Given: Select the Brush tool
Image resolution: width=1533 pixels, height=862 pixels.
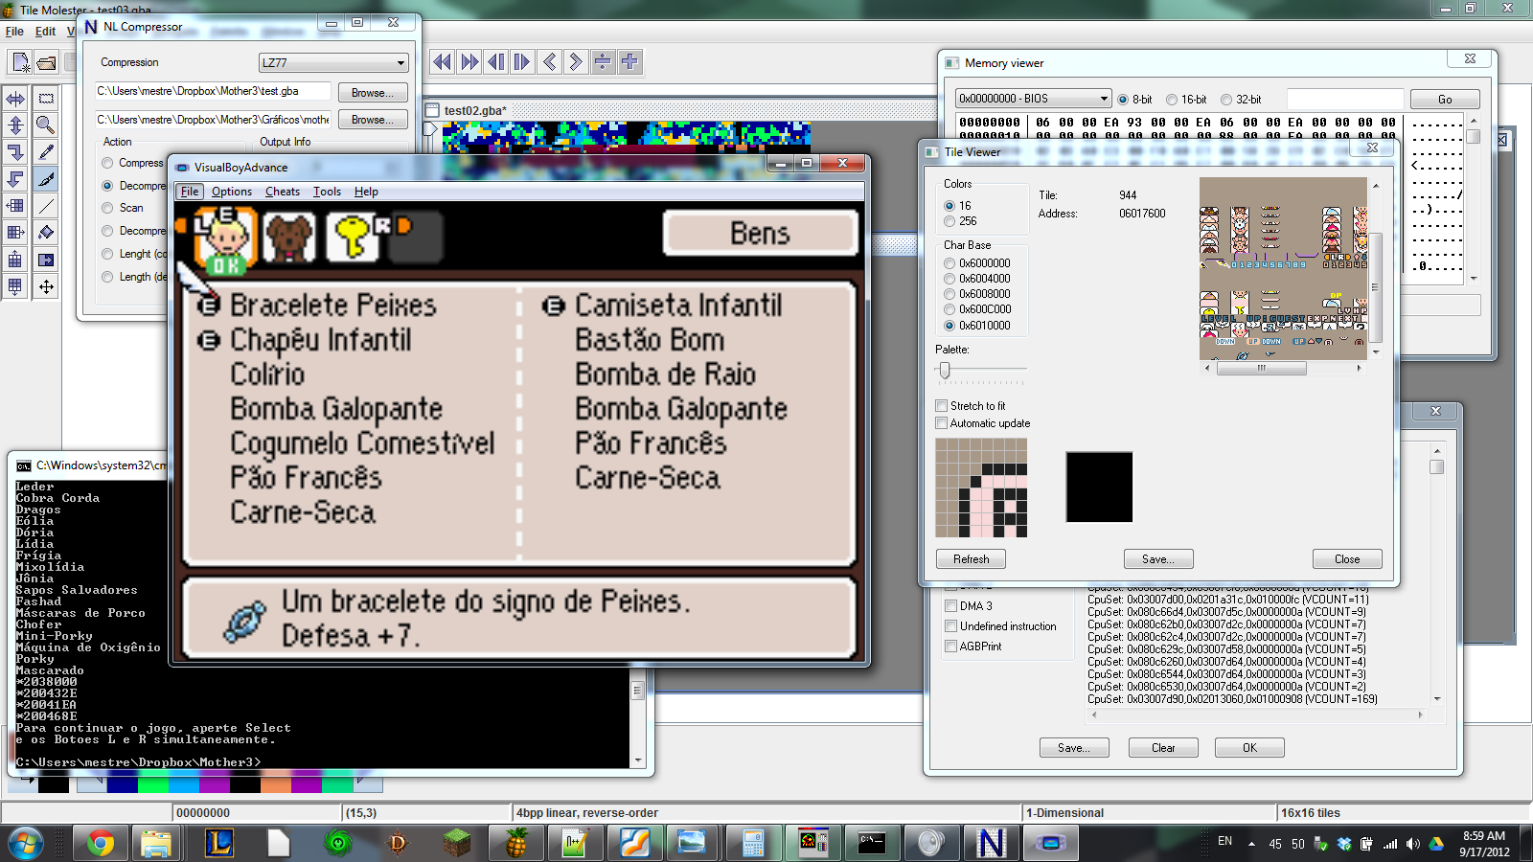Looking at the screenshot, I should (x=45, y=179).
